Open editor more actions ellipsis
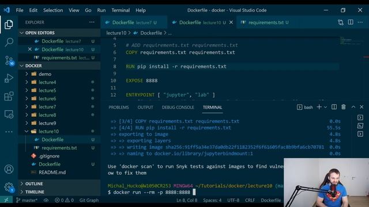This screenshot has height=207, width=369. coord(360,22)
